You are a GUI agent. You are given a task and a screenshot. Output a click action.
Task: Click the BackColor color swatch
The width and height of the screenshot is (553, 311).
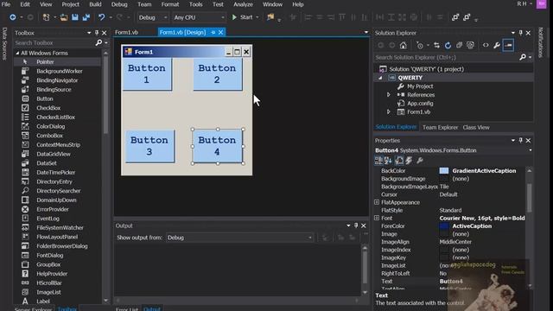pos(444,171)
